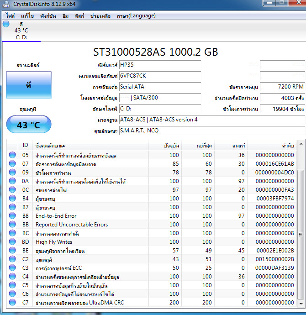The height and width of the screenshot is (315, 306).
Task: Click the rotation rate field 7200 RPM
Action: [283, 87]
